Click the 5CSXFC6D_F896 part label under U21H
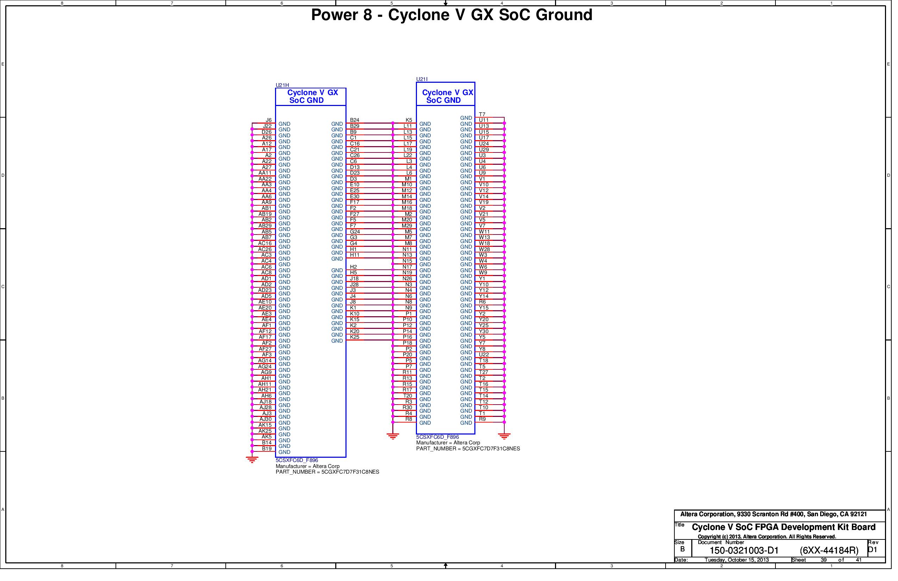The height and width of the screenshot is (581, 898). coord(297,461)
